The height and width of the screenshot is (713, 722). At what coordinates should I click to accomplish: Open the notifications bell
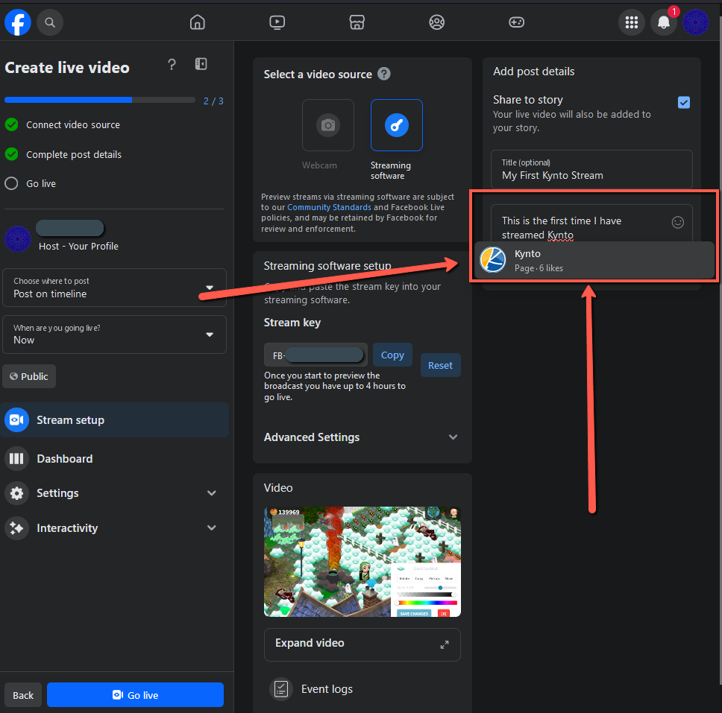click(664, 22)
